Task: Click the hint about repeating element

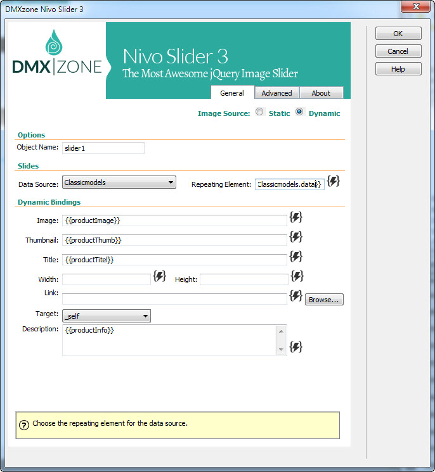Action: [x=110, y=423]
